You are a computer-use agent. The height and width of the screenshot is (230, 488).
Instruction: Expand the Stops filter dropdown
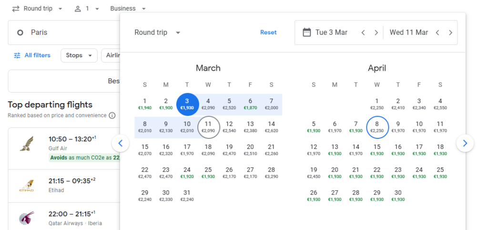[x=79, y=55]
